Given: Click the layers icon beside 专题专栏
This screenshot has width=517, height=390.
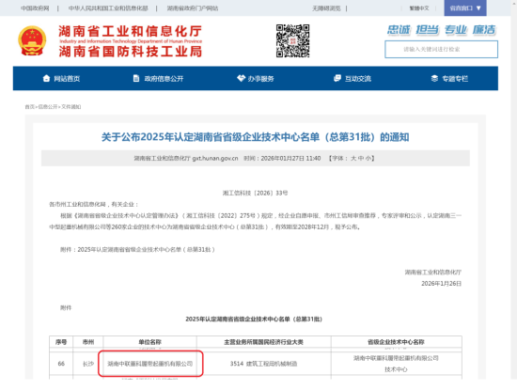Looking at the screenshot, I should click(x=434, y=78).
